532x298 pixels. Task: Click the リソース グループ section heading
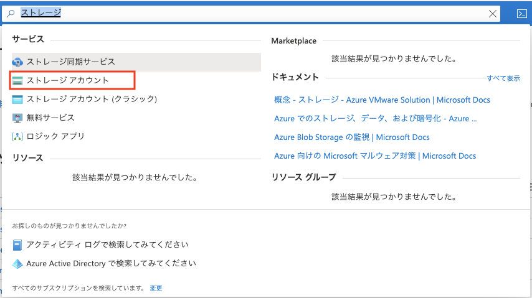pos(303,177)
